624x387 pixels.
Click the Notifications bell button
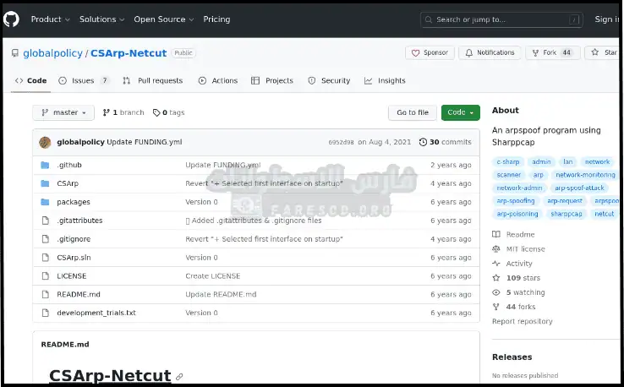pyautogui.click(x=490, y=52)
